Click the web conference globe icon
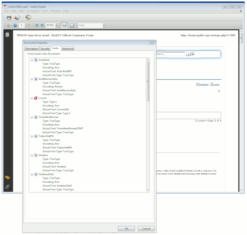Image resolution: width=247 pixels, height=235 pixels. 28,17
